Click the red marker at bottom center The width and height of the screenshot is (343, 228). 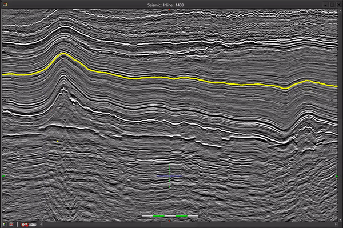pyautogui.click(x=170, y=221)
